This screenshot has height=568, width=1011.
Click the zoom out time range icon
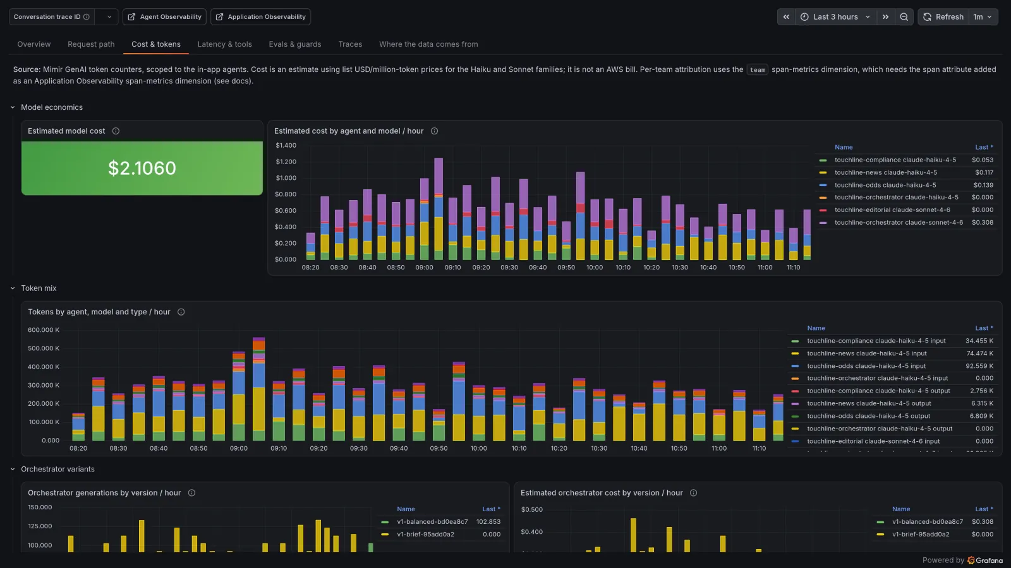(x=904, y=17)
